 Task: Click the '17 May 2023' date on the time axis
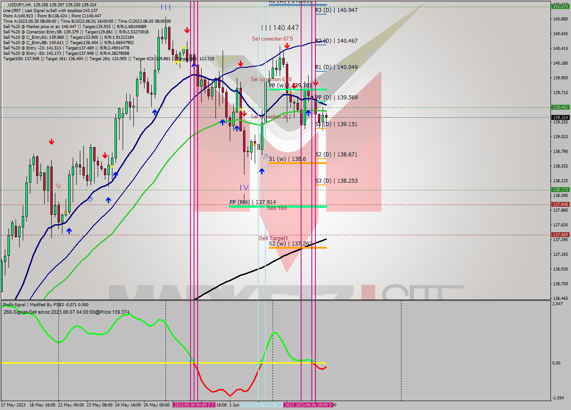point(12,405)
